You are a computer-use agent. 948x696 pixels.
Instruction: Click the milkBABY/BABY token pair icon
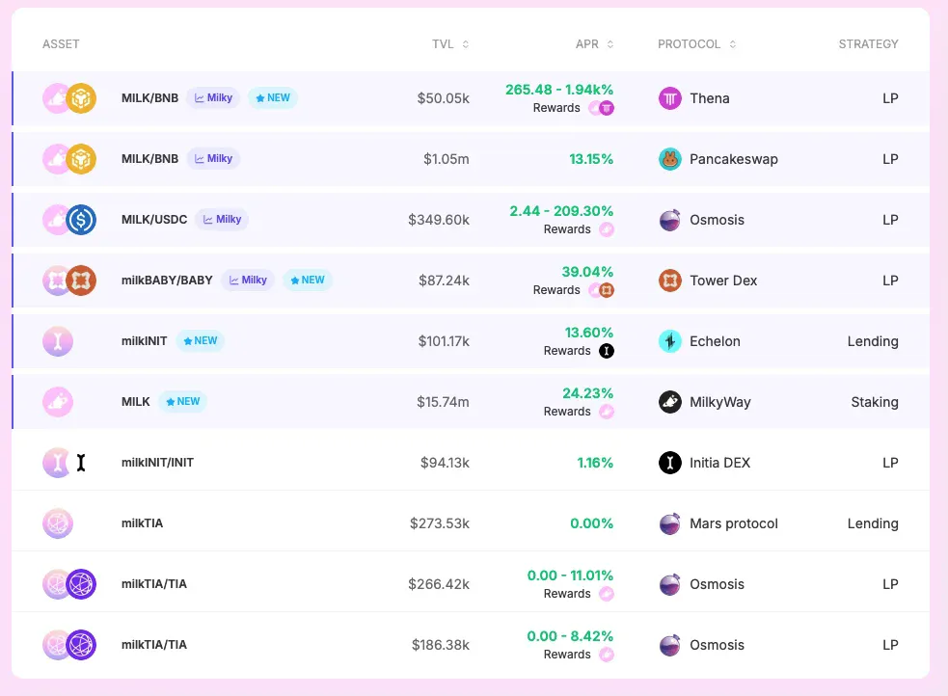pyautogui.click(x=69, y=281)
